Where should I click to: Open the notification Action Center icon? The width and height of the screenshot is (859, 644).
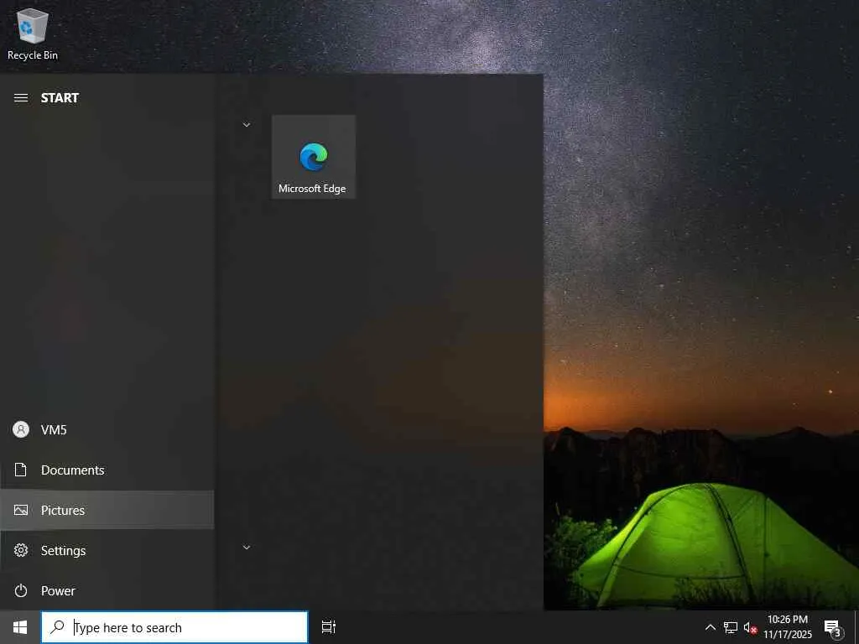832,627
